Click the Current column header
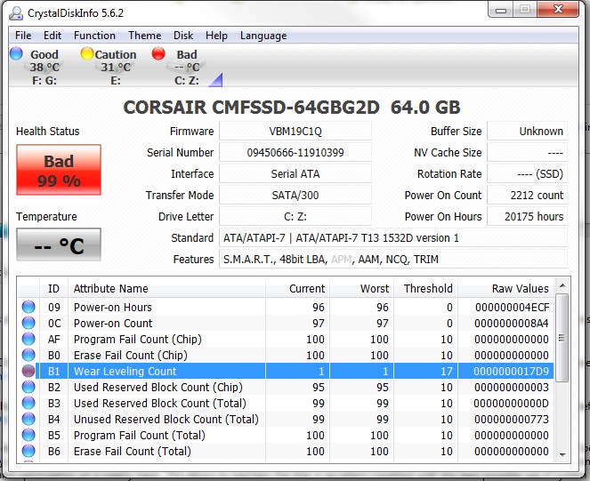Image resolution: width=590 pixels, height=481 pixels. (x=297, y=288)
